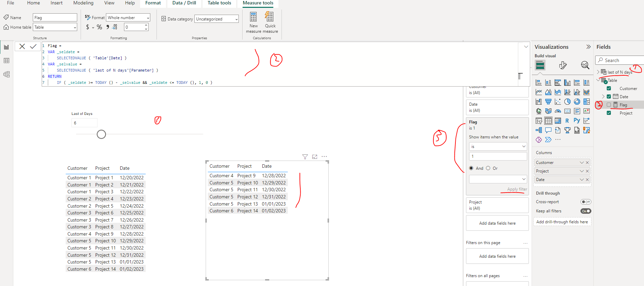Select the R script visual icon
Viewport: 644px width, 286px height.
click(x=567, y=121)
